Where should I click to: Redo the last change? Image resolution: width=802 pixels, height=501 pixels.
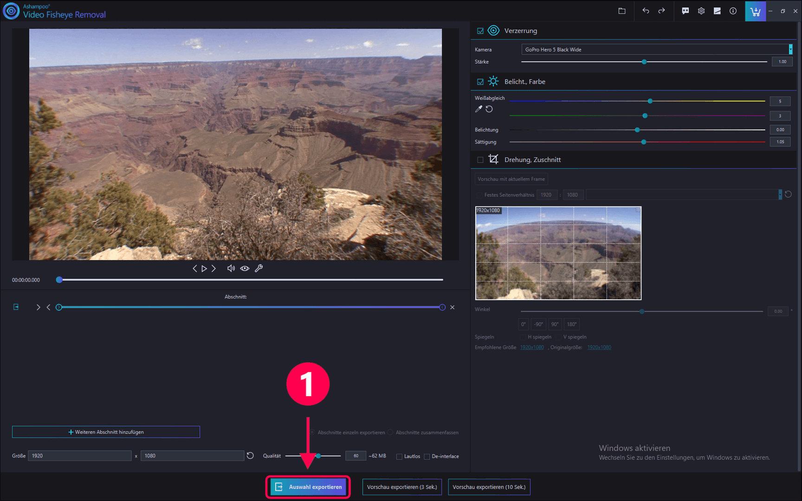click(x=661, y=11)
